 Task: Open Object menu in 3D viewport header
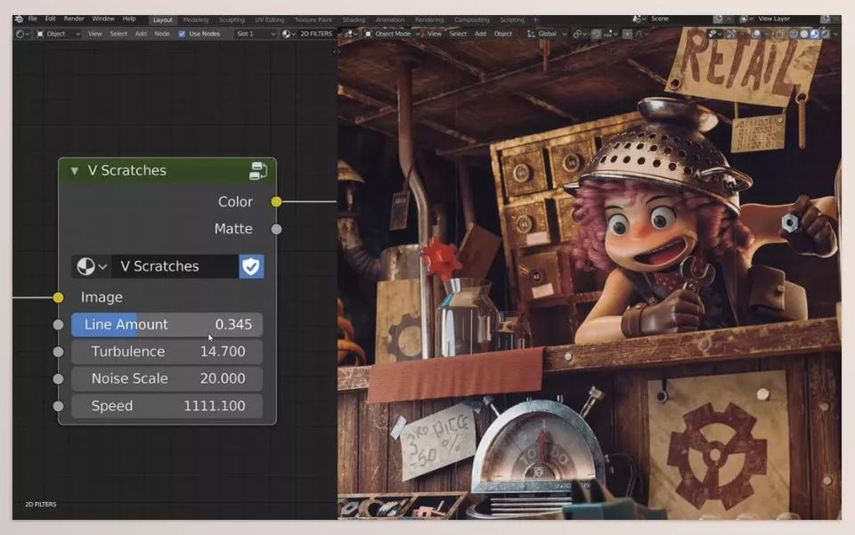[502, 34]
